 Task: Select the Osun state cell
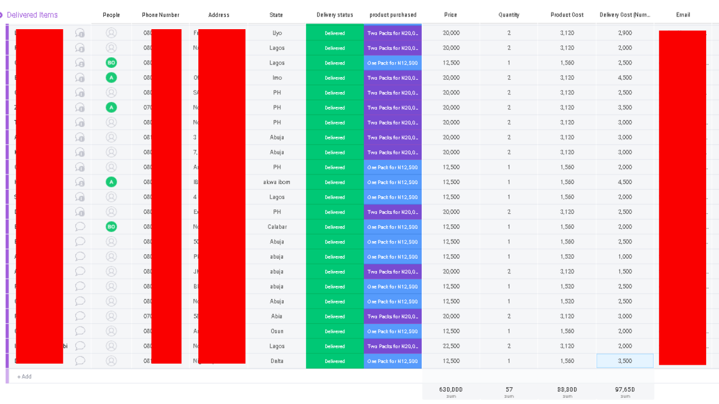pos(277,331)
